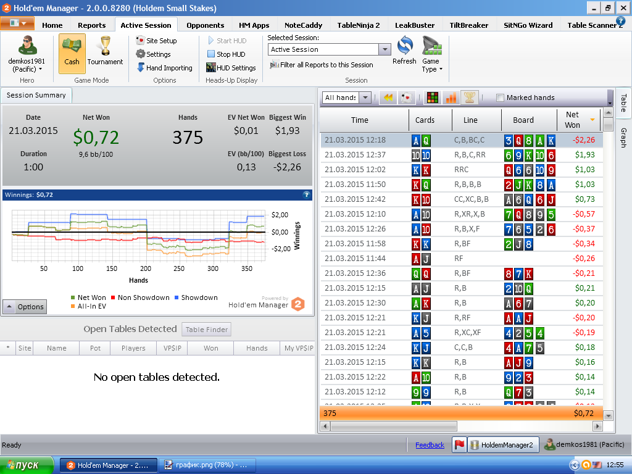Open the Game Type funnel menu

click(432, 54)
